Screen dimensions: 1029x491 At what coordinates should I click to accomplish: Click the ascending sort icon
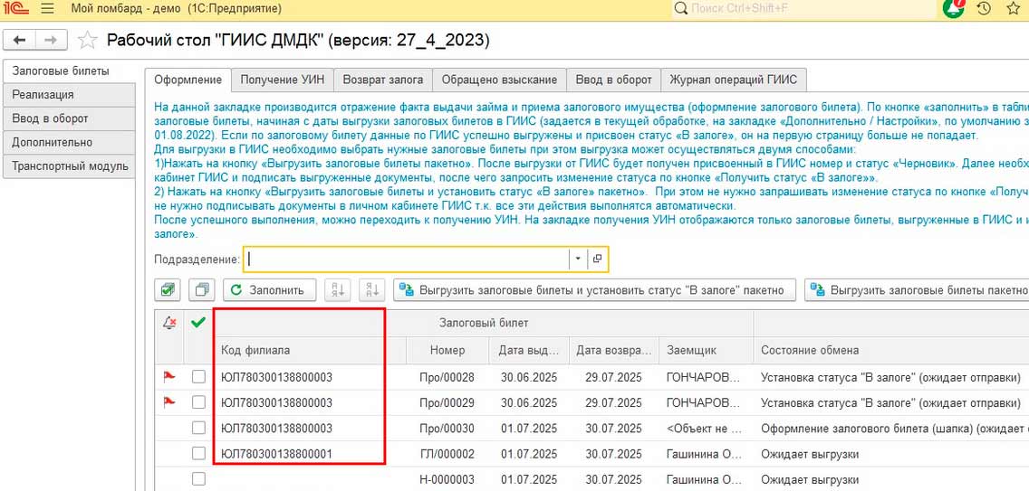[340, 289]
